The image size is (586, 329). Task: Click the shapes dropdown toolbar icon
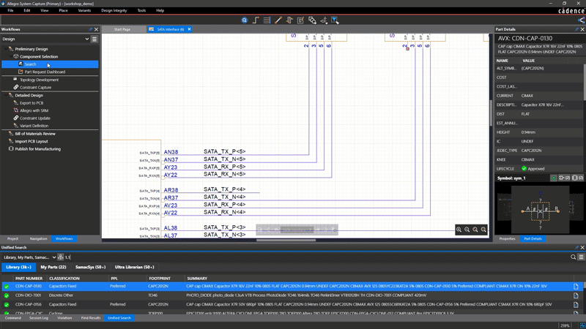coord(312,20)
